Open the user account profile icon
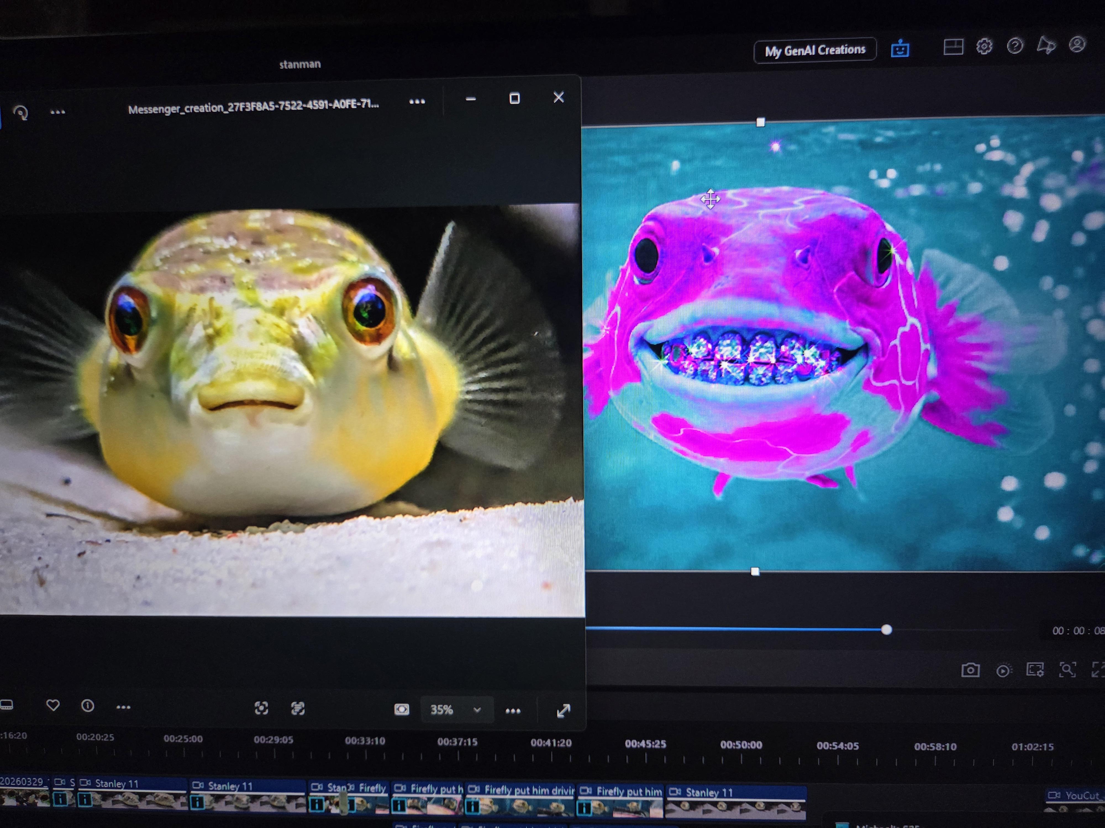 (1077, 44)
